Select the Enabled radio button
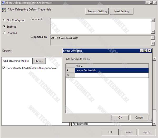This screenshot has height=138, width=158. pyautogui.click(x=4, y=27)
